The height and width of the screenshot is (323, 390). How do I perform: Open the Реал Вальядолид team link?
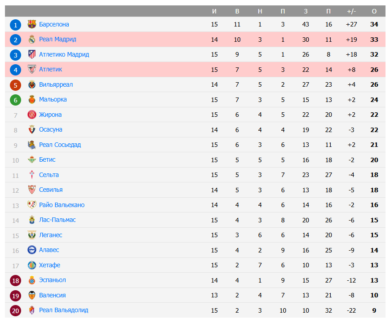[63, 310]
